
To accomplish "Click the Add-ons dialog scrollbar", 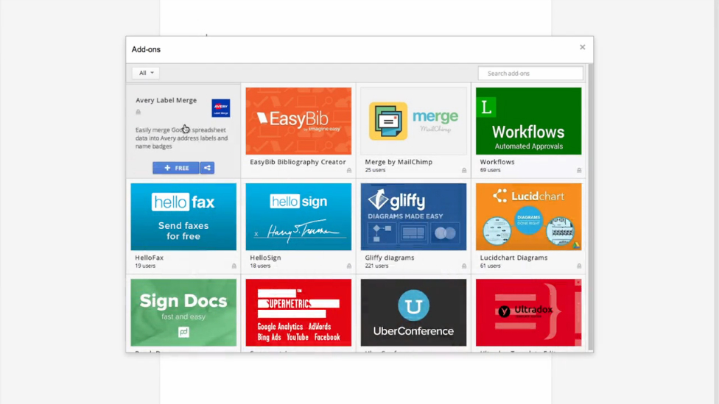I will tap(591, 207).
